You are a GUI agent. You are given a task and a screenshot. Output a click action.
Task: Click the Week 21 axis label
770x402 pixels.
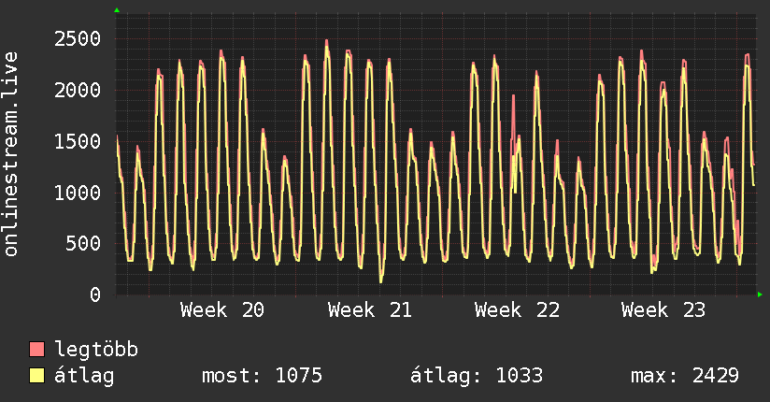coord(370,310)
